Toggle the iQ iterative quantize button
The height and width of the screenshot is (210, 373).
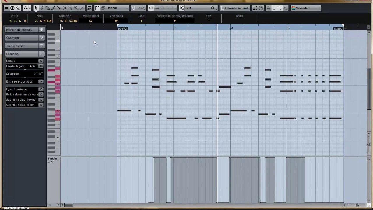click(x=182, y=8)
